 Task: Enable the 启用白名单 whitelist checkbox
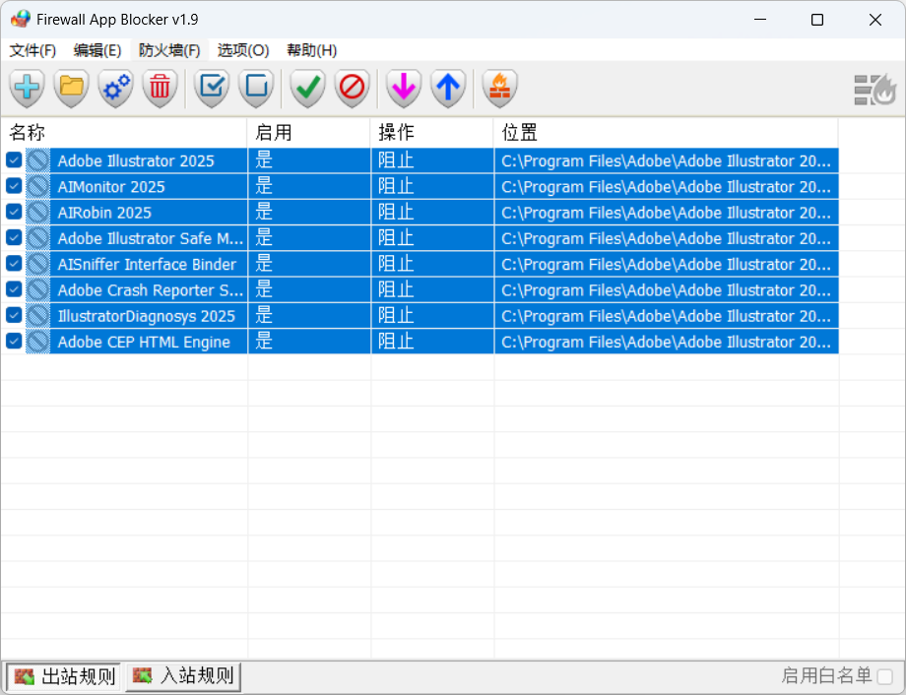point(884,676)
